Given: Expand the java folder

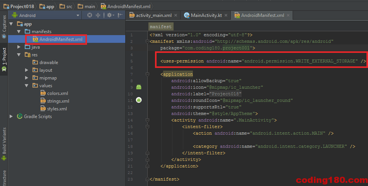Looking at the screenshot, I should pos(19,47).
